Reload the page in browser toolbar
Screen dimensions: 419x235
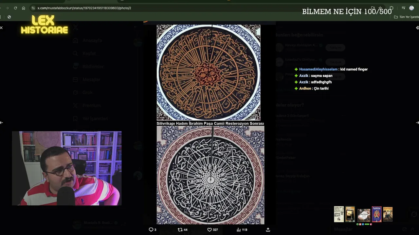[15, 8]
